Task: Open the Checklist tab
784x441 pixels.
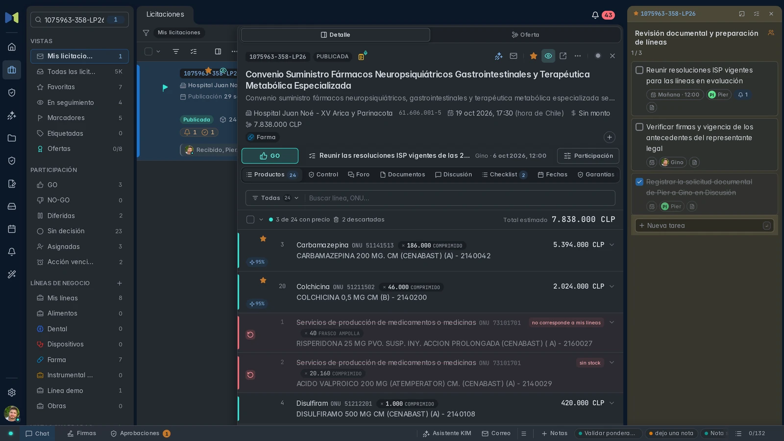Action: click(504, 174)
